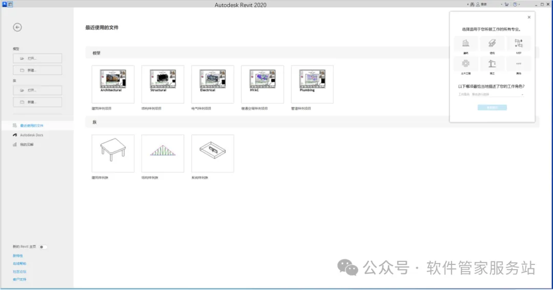Open the table architectural sample family thumbnail
Image resolution: width=553 pixels, height=290 pixels.
coord(113,153)
